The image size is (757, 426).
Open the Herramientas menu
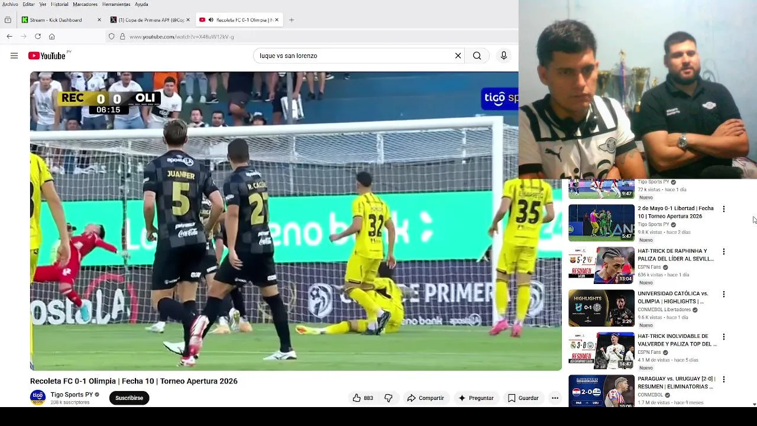116,4
